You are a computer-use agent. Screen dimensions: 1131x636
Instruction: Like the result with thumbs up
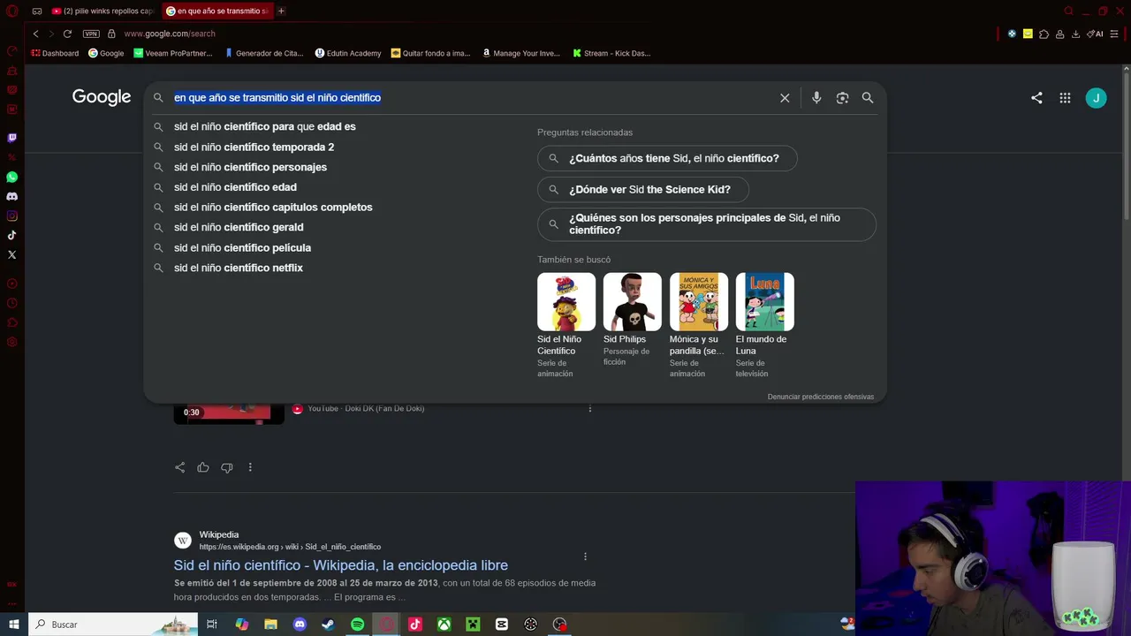[x=203, y=467]
